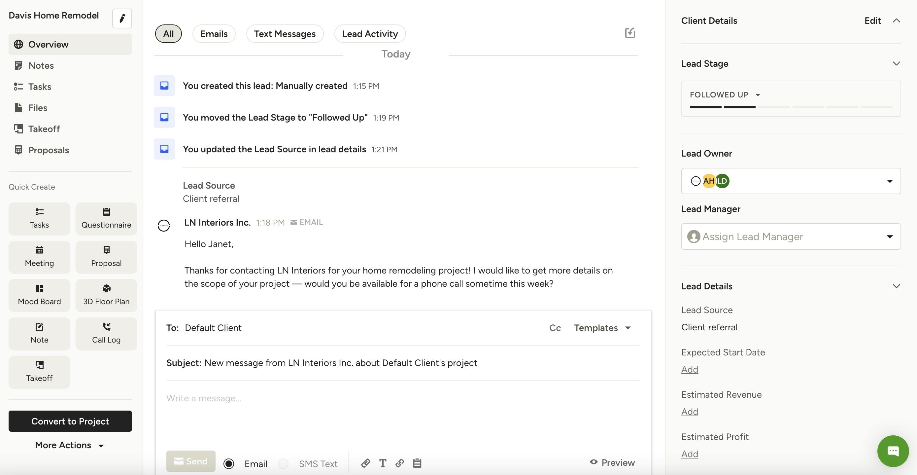Click the attachment paperclip icon
Screen dimensions: 917x475
[x=366, y=463]
